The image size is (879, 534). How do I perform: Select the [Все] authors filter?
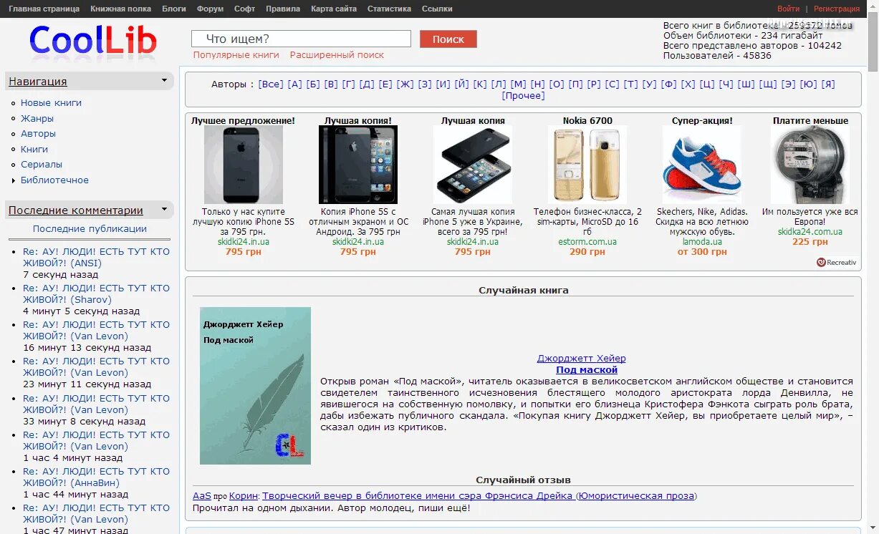point(271,84)
